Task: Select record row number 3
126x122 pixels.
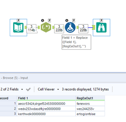Action: 9,114
